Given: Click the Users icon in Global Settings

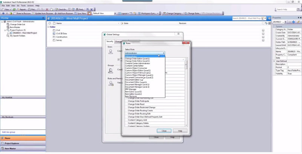Looking at the screenshot, I should coord(110,51).
